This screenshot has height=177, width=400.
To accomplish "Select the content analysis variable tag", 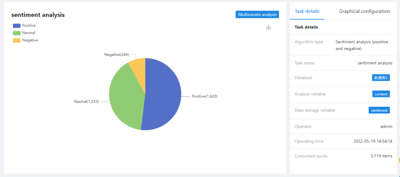I will click(x=381, y=94).
